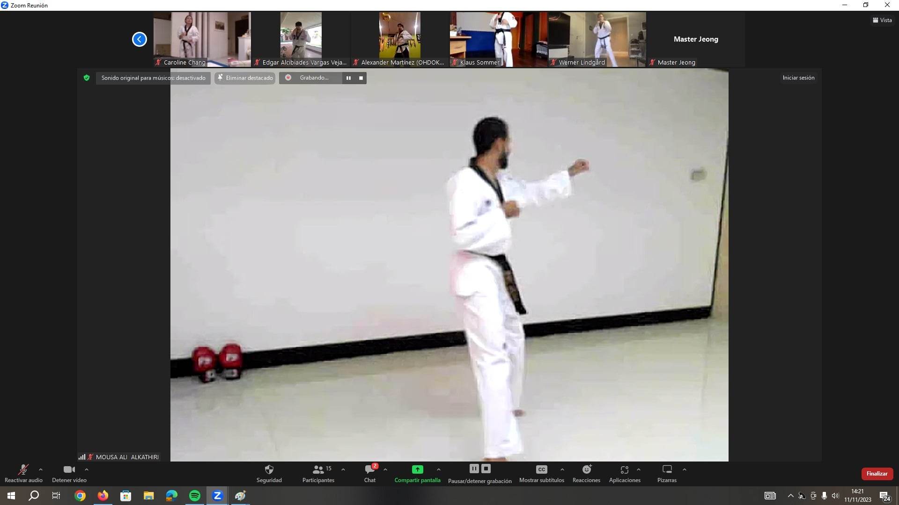Open the clock showing 14:21
The height and width of the screenshot is (505, 899).
[x=858, y=496]
